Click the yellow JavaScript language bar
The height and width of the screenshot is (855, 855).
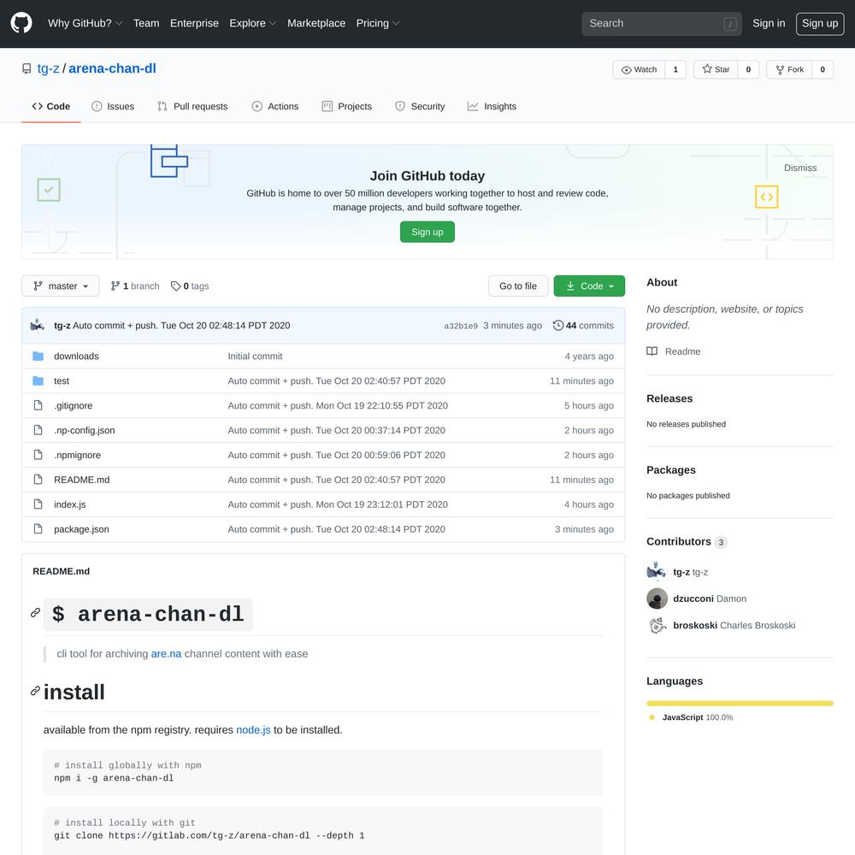click(740, 704)
